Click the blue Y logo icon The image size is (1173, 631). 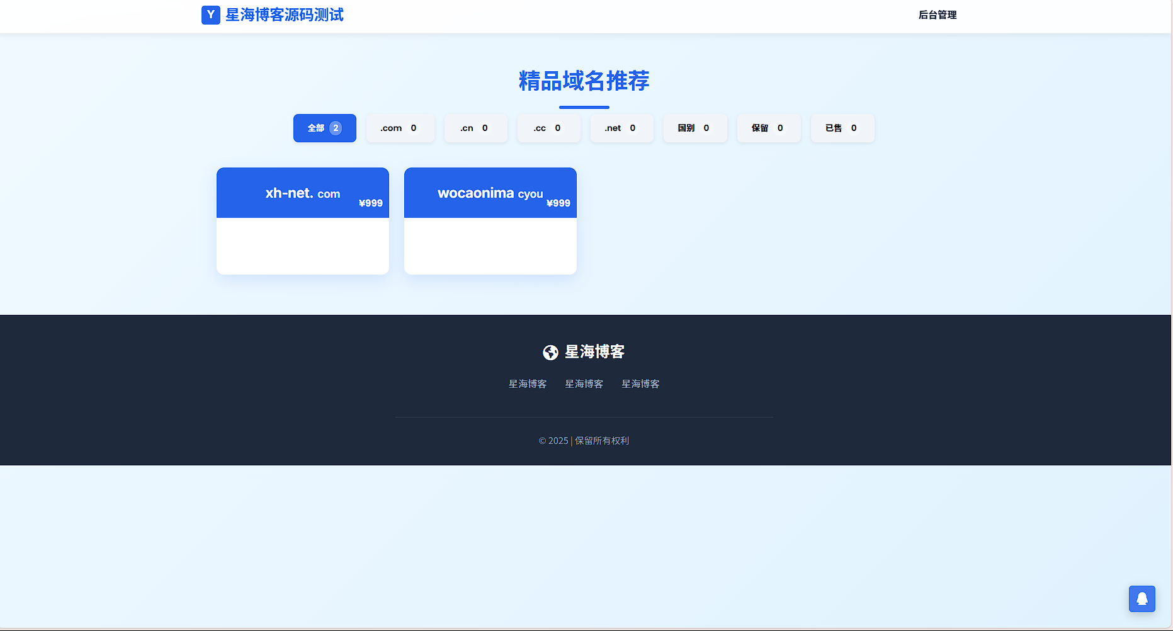(210, 15)
